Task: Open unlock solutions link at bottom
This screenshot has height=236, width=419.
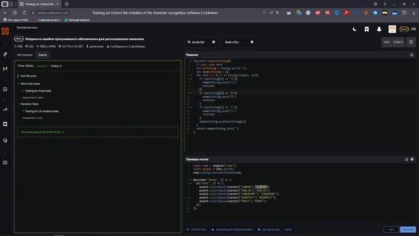Action: click(x=232, y=229)
